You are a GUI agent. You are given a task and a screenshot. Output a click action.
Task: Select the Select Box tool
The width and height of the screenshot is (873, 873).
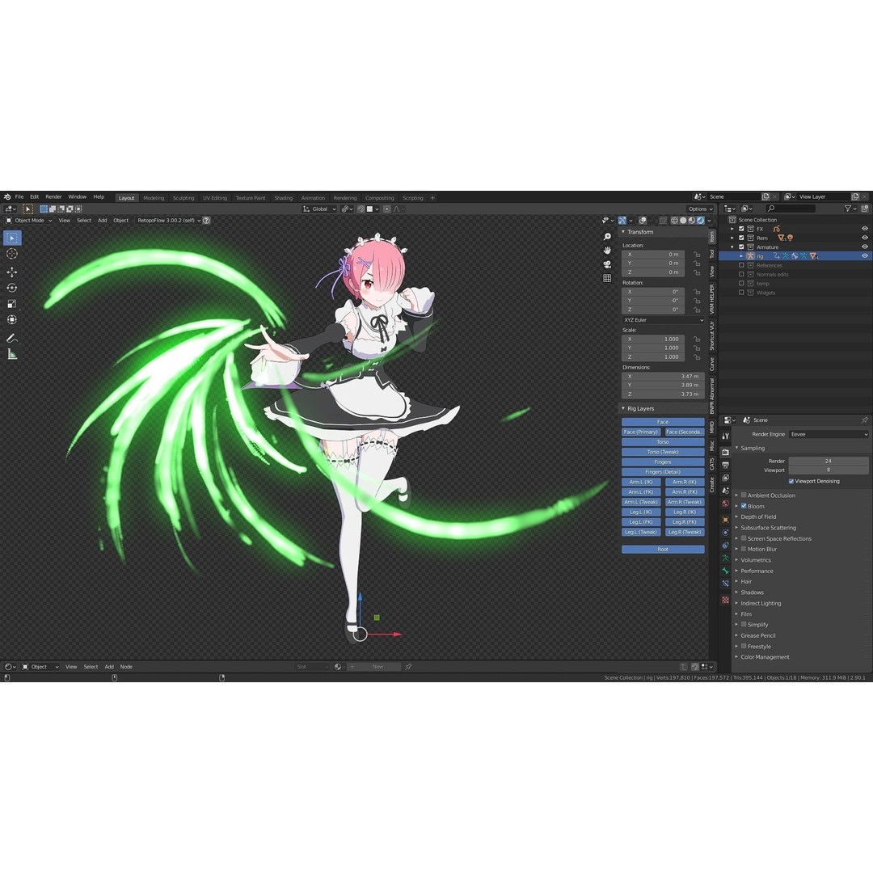point(11,238)
